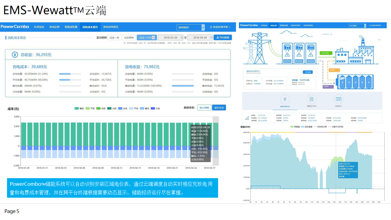Open the storage operation revenue yen icon
The height and width of the screenshot is (220, 391).
pos(285,99)
